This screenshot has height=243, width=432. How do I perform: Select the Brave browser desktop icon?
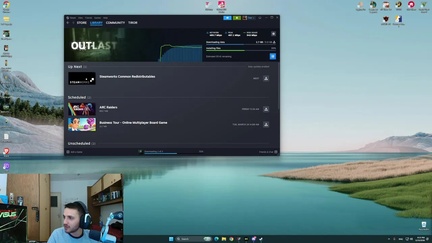6,152
